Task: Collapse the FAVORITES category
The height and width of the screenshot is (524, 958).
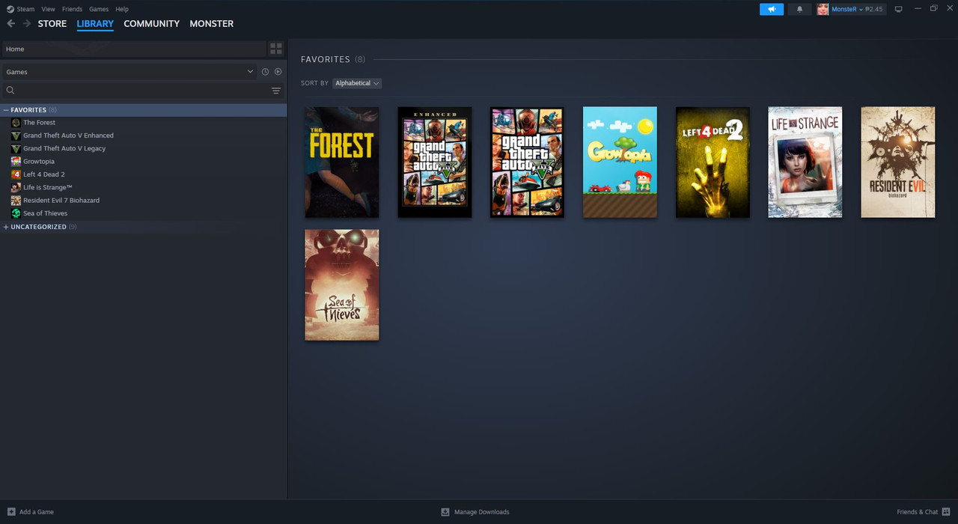Action: [x=6, y=110]
